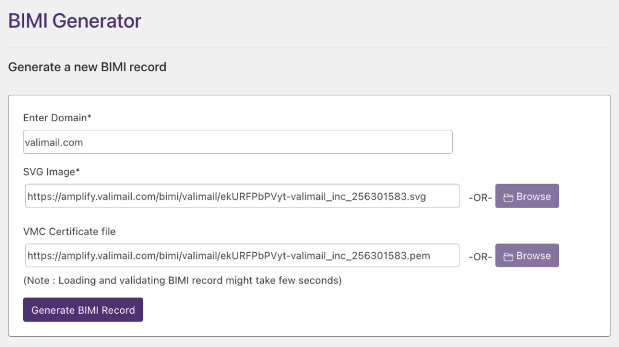Image resolution: width=619 pixels, height=347 pixels.
Task: Click the note about loading and validating
Action: [x=182, y=281]
